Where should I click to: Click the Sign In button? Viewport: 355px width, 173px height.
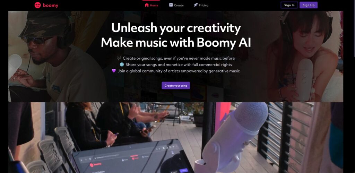pyautogui.click(x=289, y=5)
